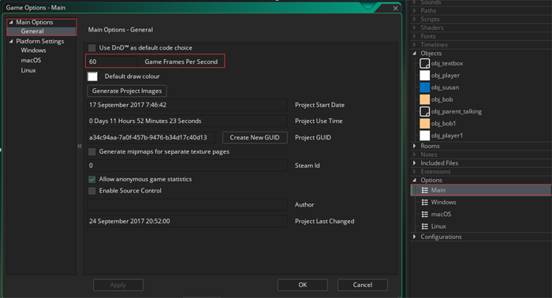Open Windows under Platform Settings

point(33,50)
